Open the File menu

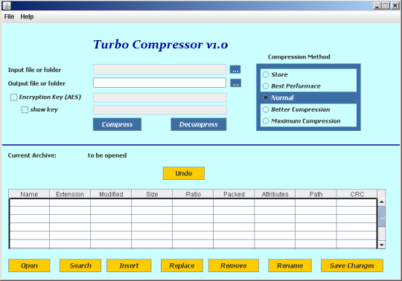(9, 16)
